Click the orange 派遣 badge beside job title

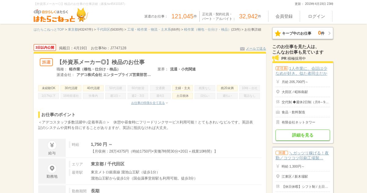[x=46, y=62]
